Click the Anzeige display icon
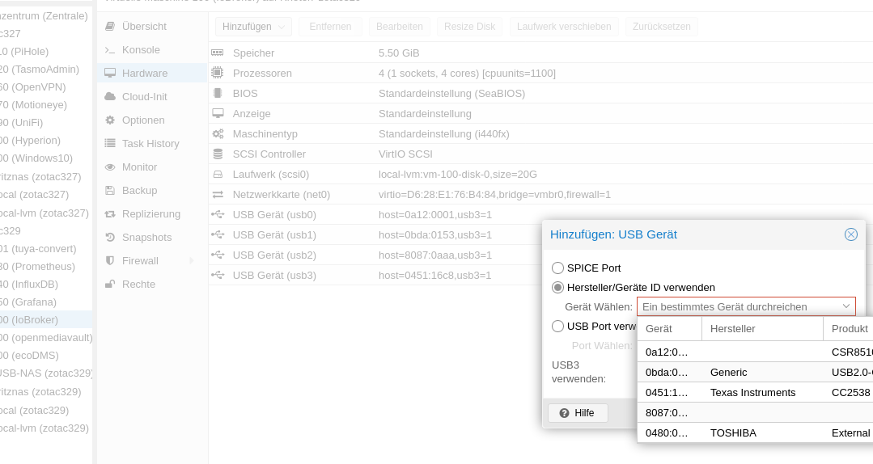873x464 pixels. point(218,113)
